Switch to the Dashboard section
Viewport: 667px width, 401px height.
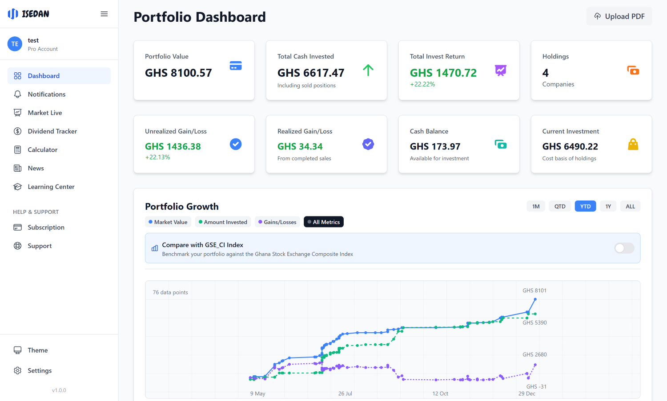click(43, 75)
